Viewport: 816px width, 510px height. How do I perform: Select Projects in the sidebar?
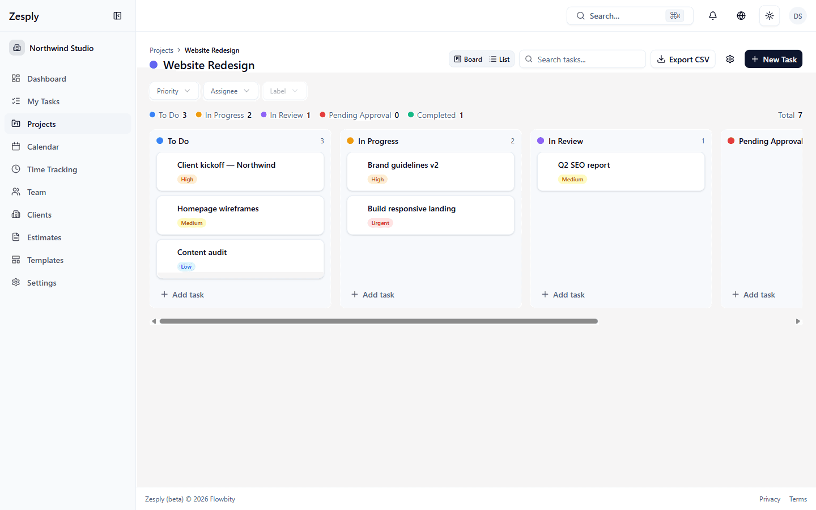67,124
